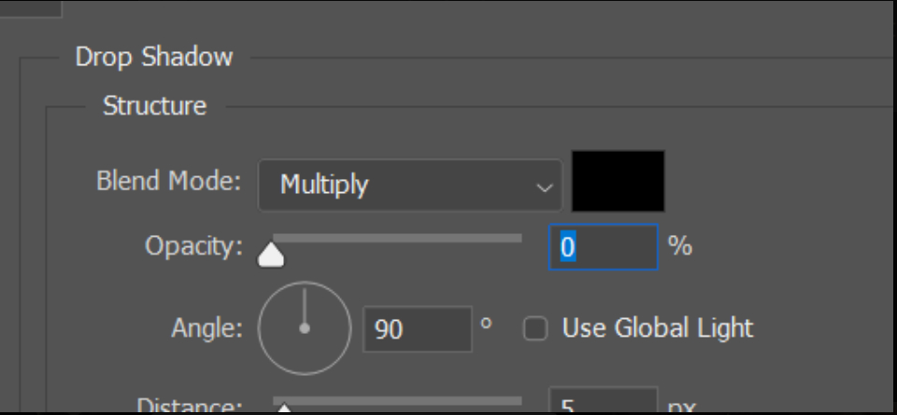Enable the Use Global Light checkbox
This screenshot has width=897, height=415.
535,329
